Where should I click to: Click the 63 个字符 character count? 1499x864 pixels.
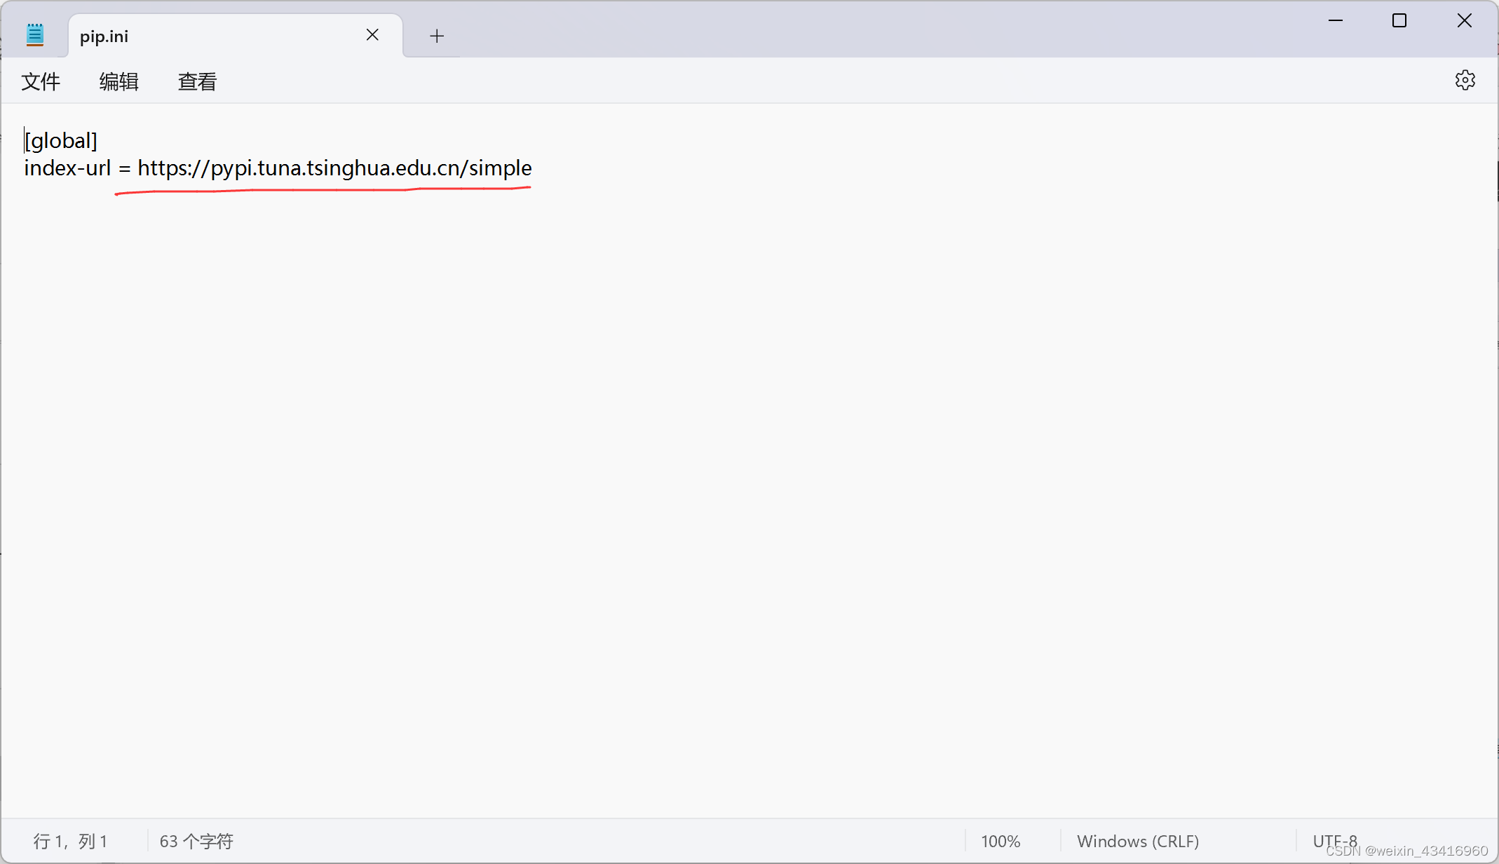196,841
